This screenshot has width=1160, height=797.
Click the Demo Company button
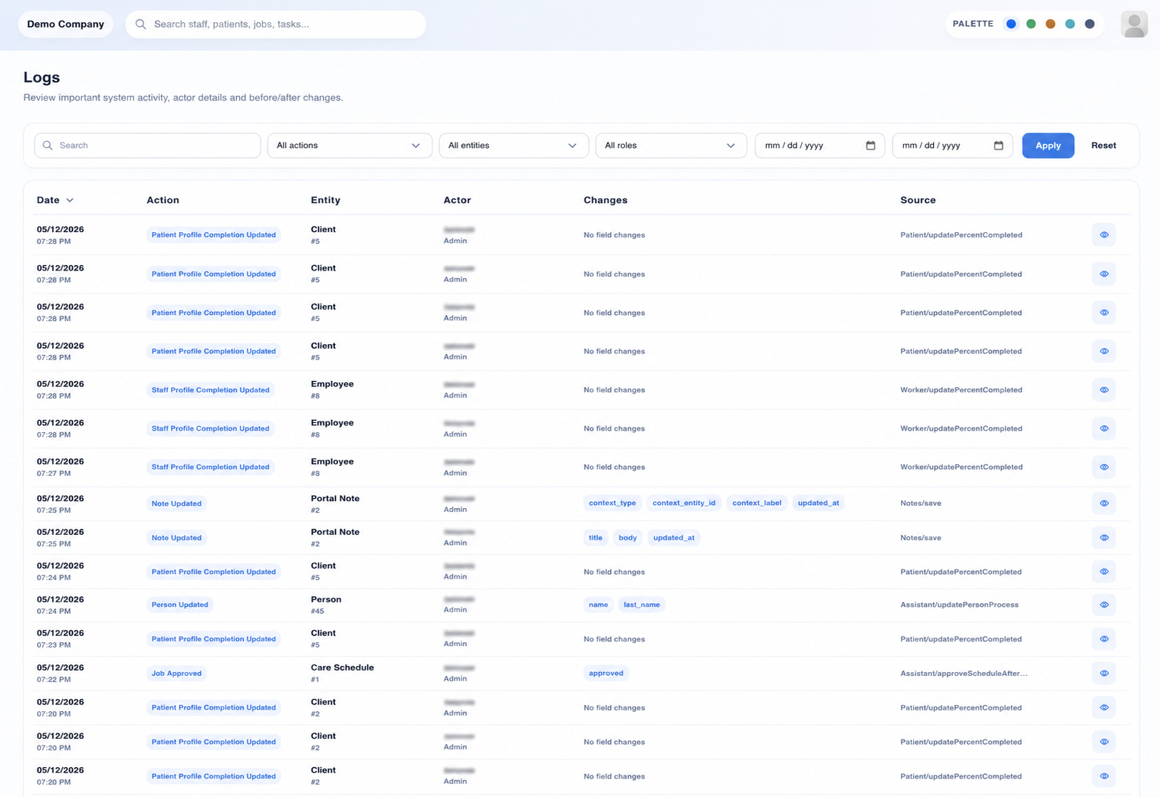[x=66, y=25]
